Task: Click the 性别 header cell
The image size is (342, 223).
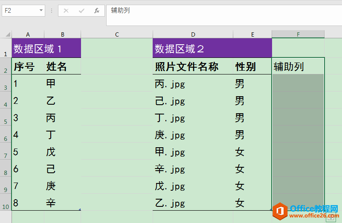Action: coord(252,66)
